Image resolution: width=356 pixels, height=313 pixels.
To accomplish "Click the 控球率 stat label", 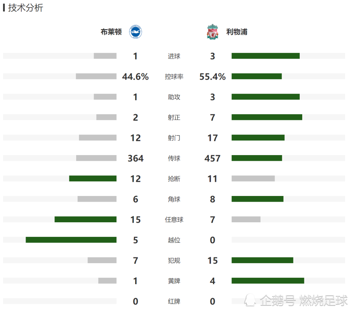I will (x=174, y=77).
